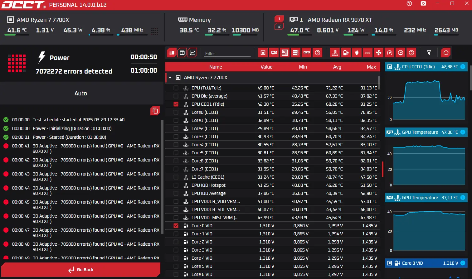Viewport: 472px width, 279px height.
Task: Open the funnel filter options
Action: (429, 53)
